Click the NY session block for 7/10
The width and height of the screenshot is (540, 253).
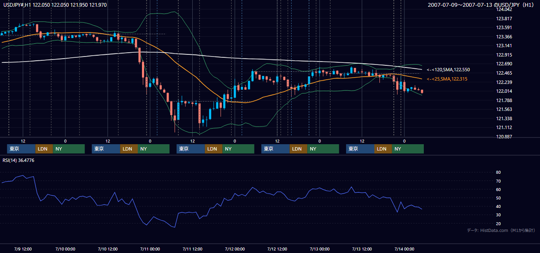(x=154, y=149)
